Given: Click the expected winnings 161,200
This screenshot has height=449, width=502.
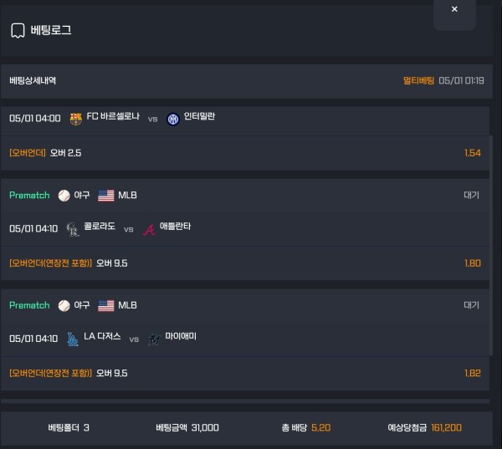Looking at the screenshot, I should coord(446,428).
